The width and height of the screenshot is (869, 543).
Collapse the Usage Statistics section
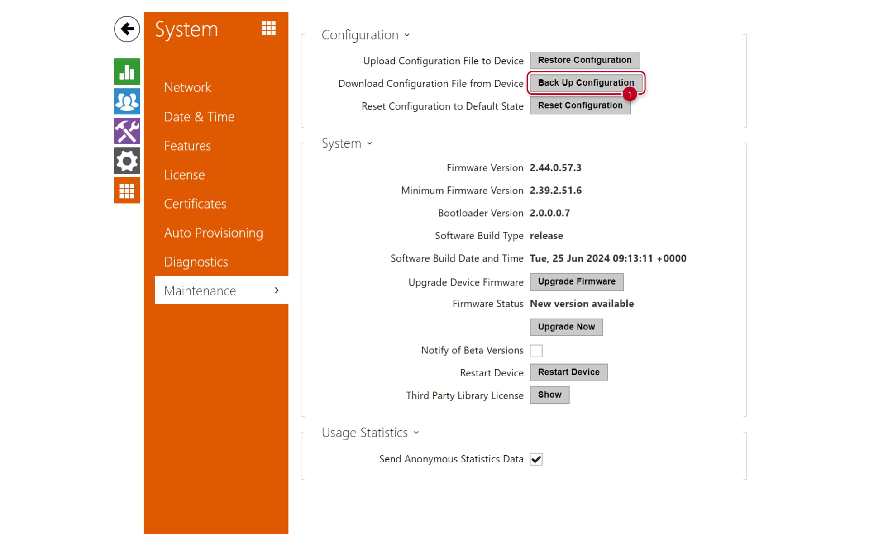tap(370, 433)
